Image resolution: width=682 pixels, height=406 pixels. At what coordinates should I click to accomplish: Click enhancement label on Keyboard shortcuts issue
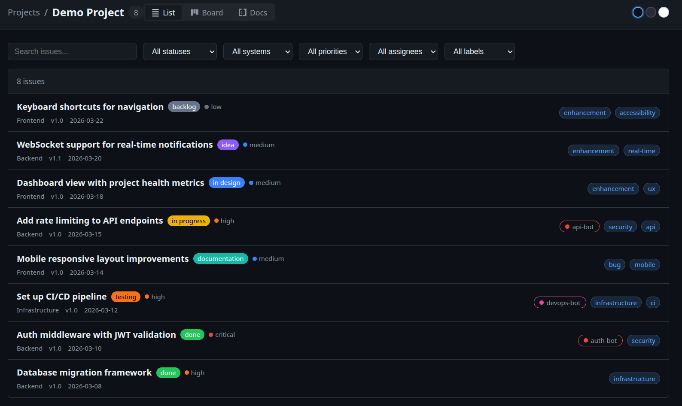[585, 113]
